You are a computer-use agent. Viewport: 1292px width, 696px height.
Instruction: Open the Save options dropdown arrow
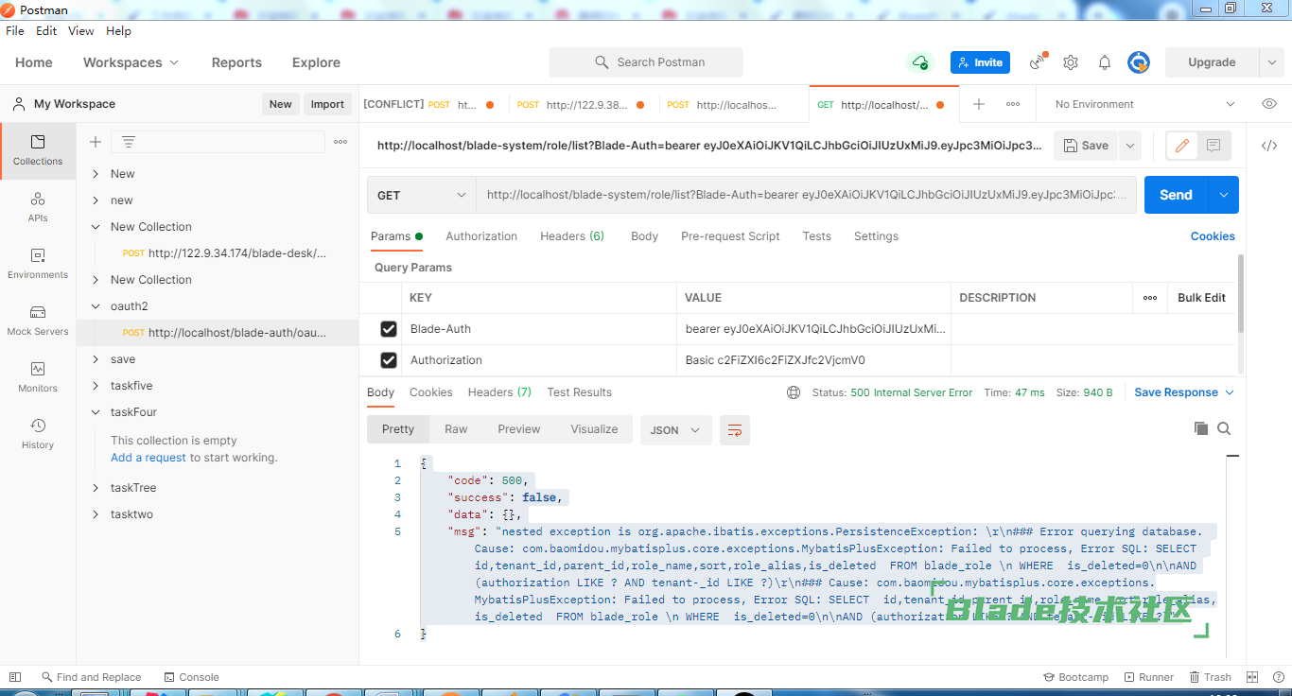1129,146
